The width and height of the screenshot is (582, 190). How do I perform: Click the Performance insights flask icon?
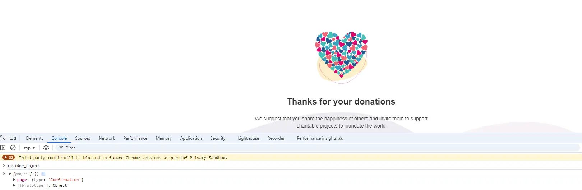[341, 138]
